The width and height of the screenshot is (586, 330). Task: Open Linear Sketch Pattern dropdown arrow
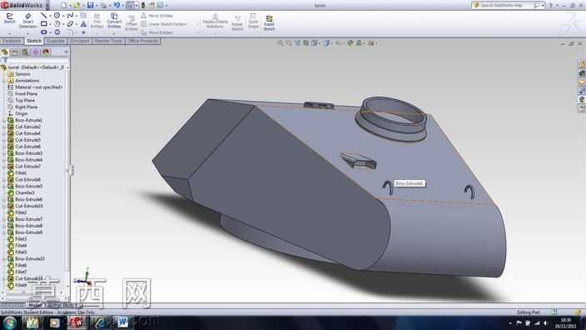click(197, 24)
